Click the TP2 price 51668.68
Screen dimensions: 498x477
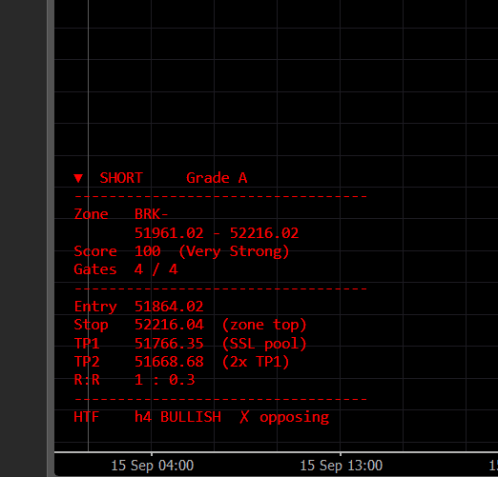tap(169, 362)
